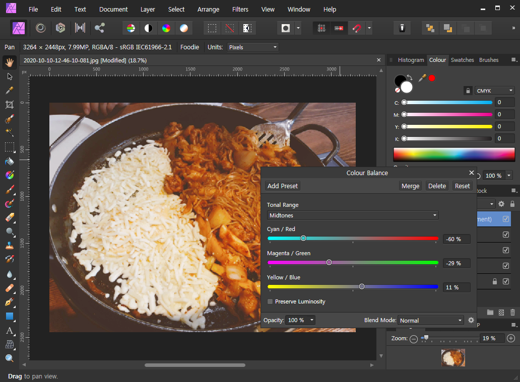Switch to Photo Persona
The height and width of the screenshot is (382, 520).
tap(19, 28)
